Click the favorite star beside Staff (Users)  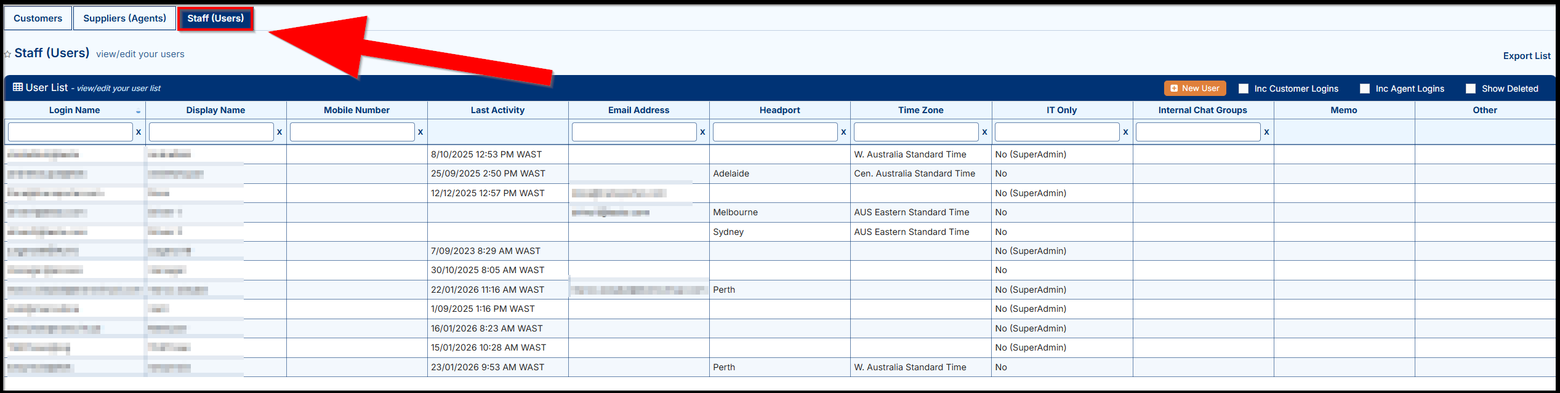7,54
